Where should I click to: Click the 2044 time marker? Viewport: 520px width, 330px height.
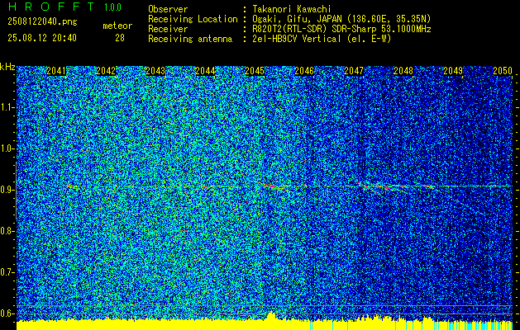205,71
